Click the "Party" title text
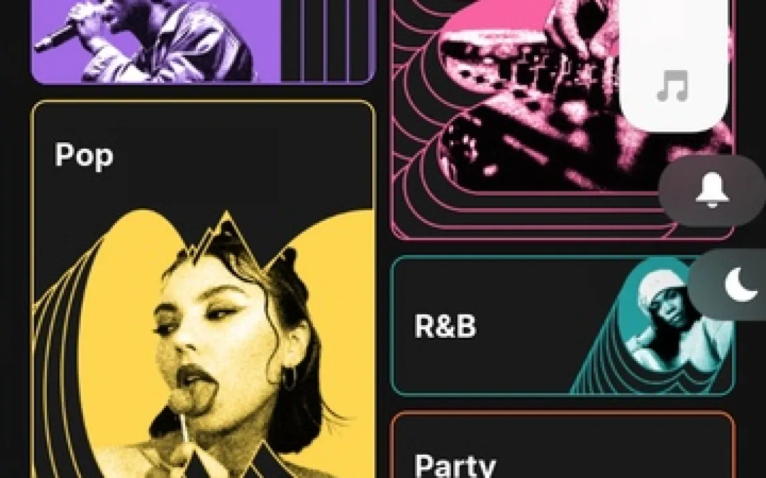This screenshot has width=766, height=478. (x=455, y=466)
